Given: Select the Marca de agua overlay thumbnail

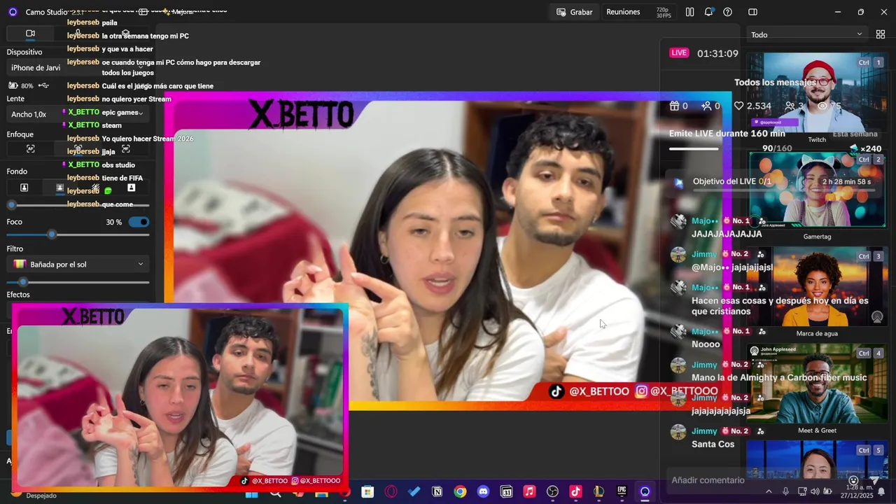Looking at the screenshot, I should [817, 286].
